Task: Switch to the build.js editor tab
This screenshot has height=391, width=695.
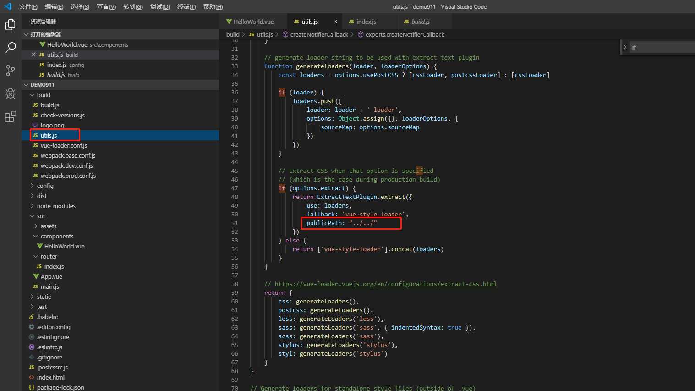Action: coord(420,22)
